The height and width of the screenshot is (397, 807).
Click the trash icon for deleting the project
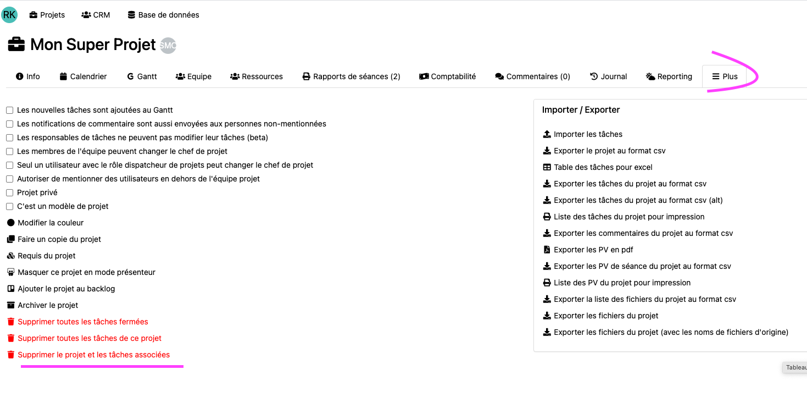point(10,355)
